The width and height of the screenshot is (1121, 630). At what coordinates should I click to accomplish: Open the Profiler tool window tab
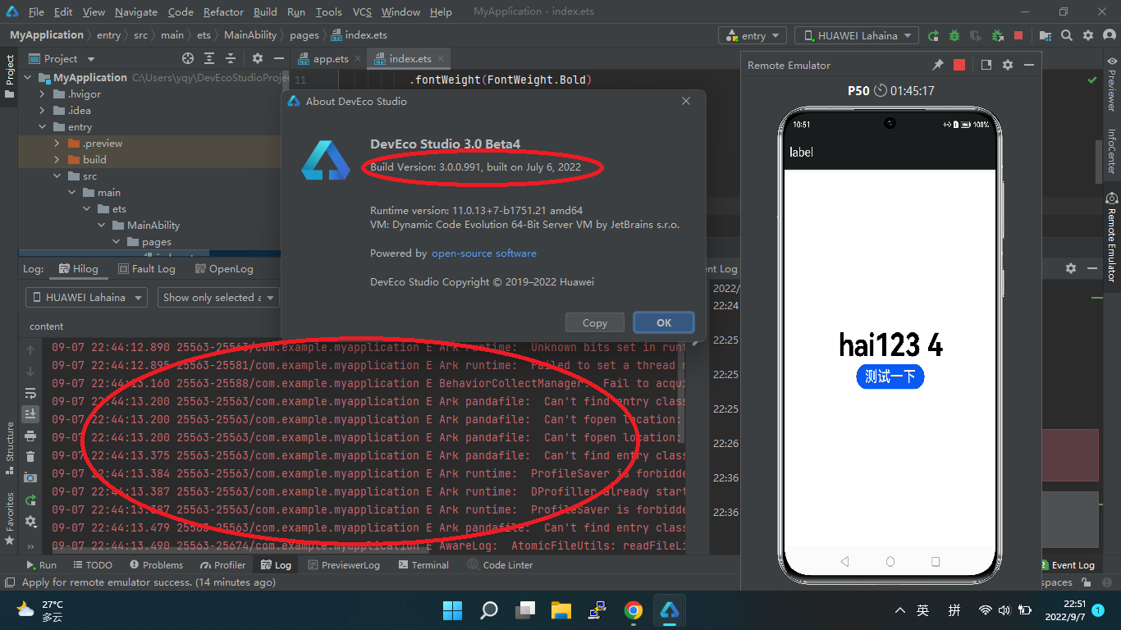pos(222,564)
